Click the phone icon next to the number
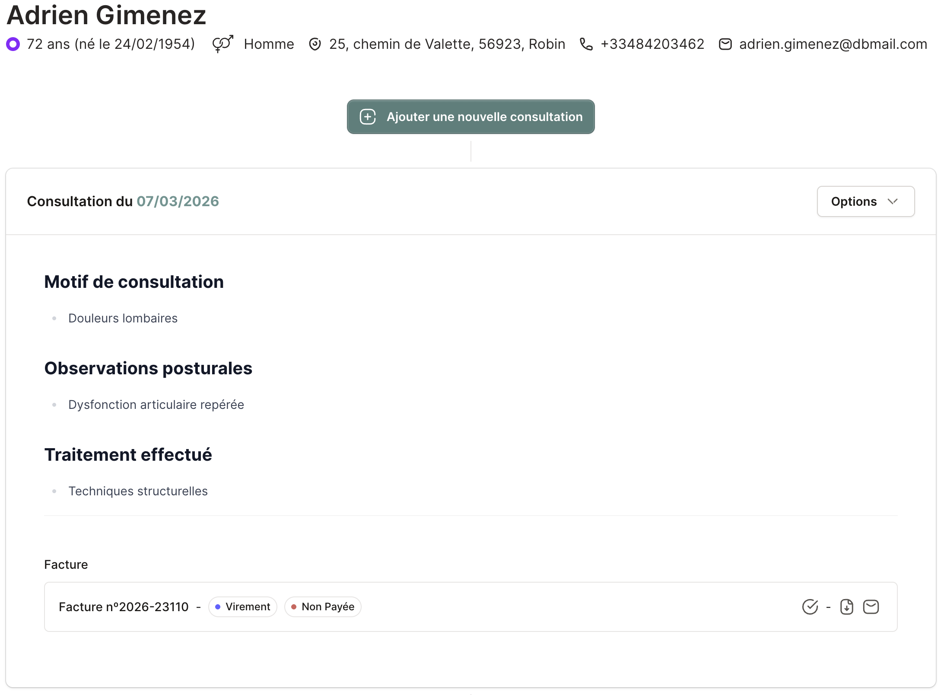Viewport: 941px width, 695px height. [586, 44]
